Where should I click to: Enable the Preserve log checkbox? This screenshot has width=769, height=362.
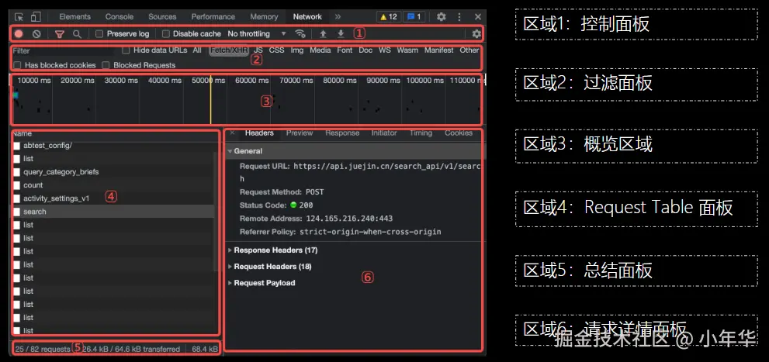pyautogui.click(x=99, y=34)
